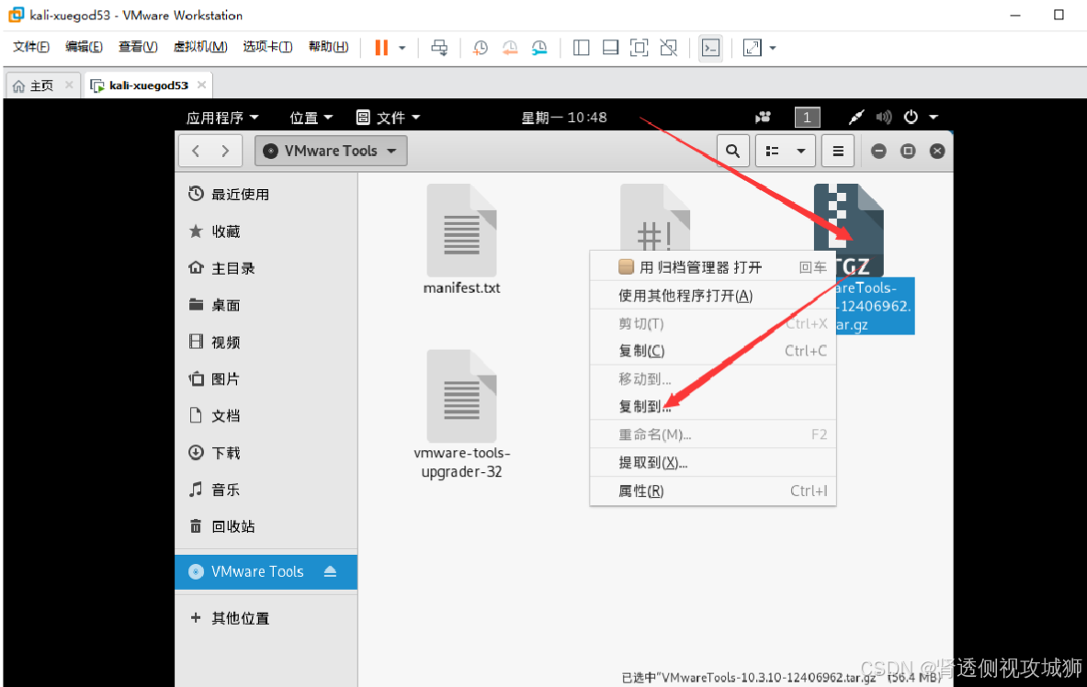The height and width of the screenshot is (687, 1087).
Task: Open 回收站 trash in sidebar
Action: tap(266, 526)
